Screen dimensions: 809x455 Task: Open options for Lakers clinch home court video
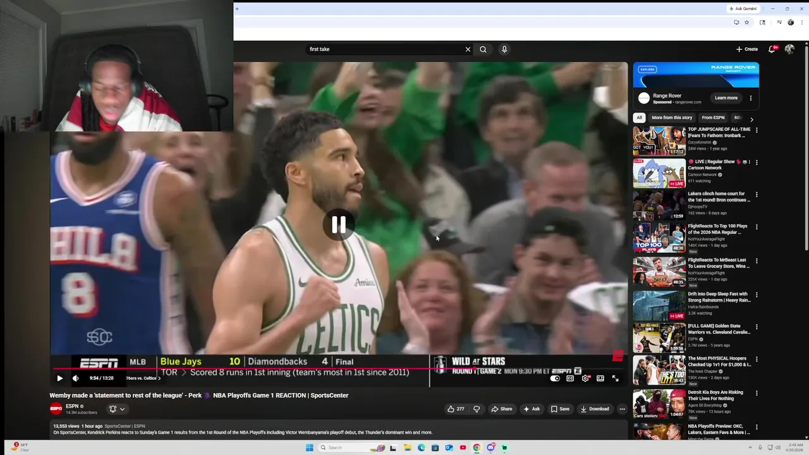pos(757,195)
